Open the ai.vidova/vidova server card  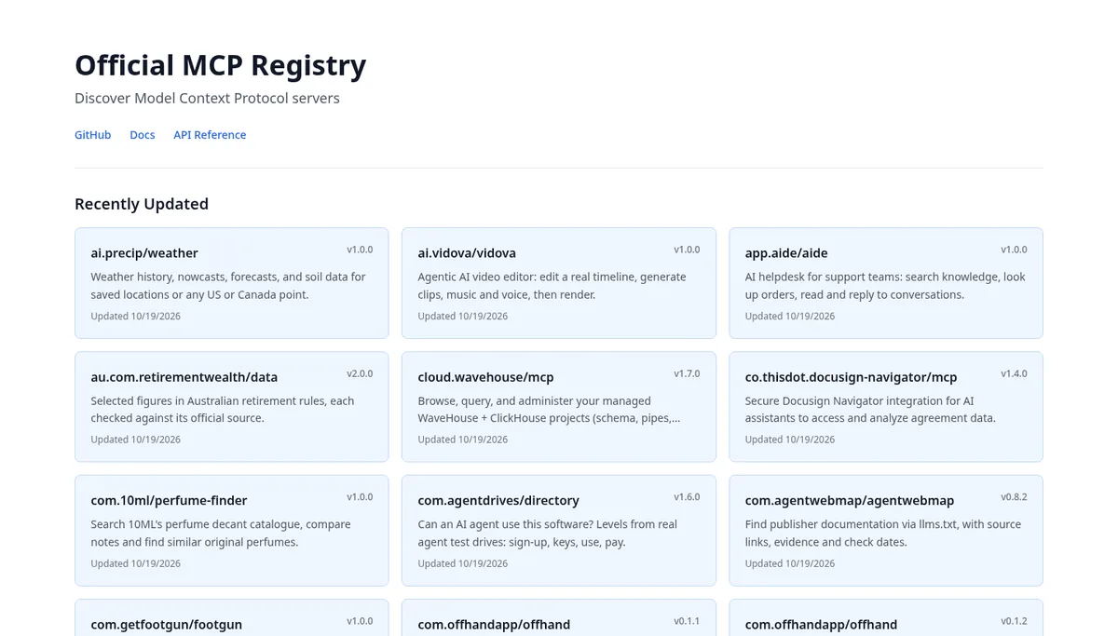coord(558,283)
